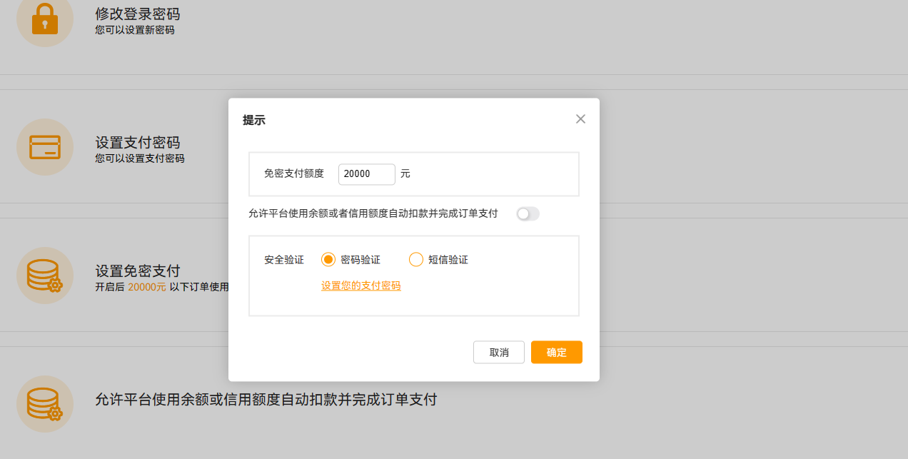This screenshot has width=908, height=459.
Task: Select the 设置免密支付 heading
Action: tap(137, 271)
